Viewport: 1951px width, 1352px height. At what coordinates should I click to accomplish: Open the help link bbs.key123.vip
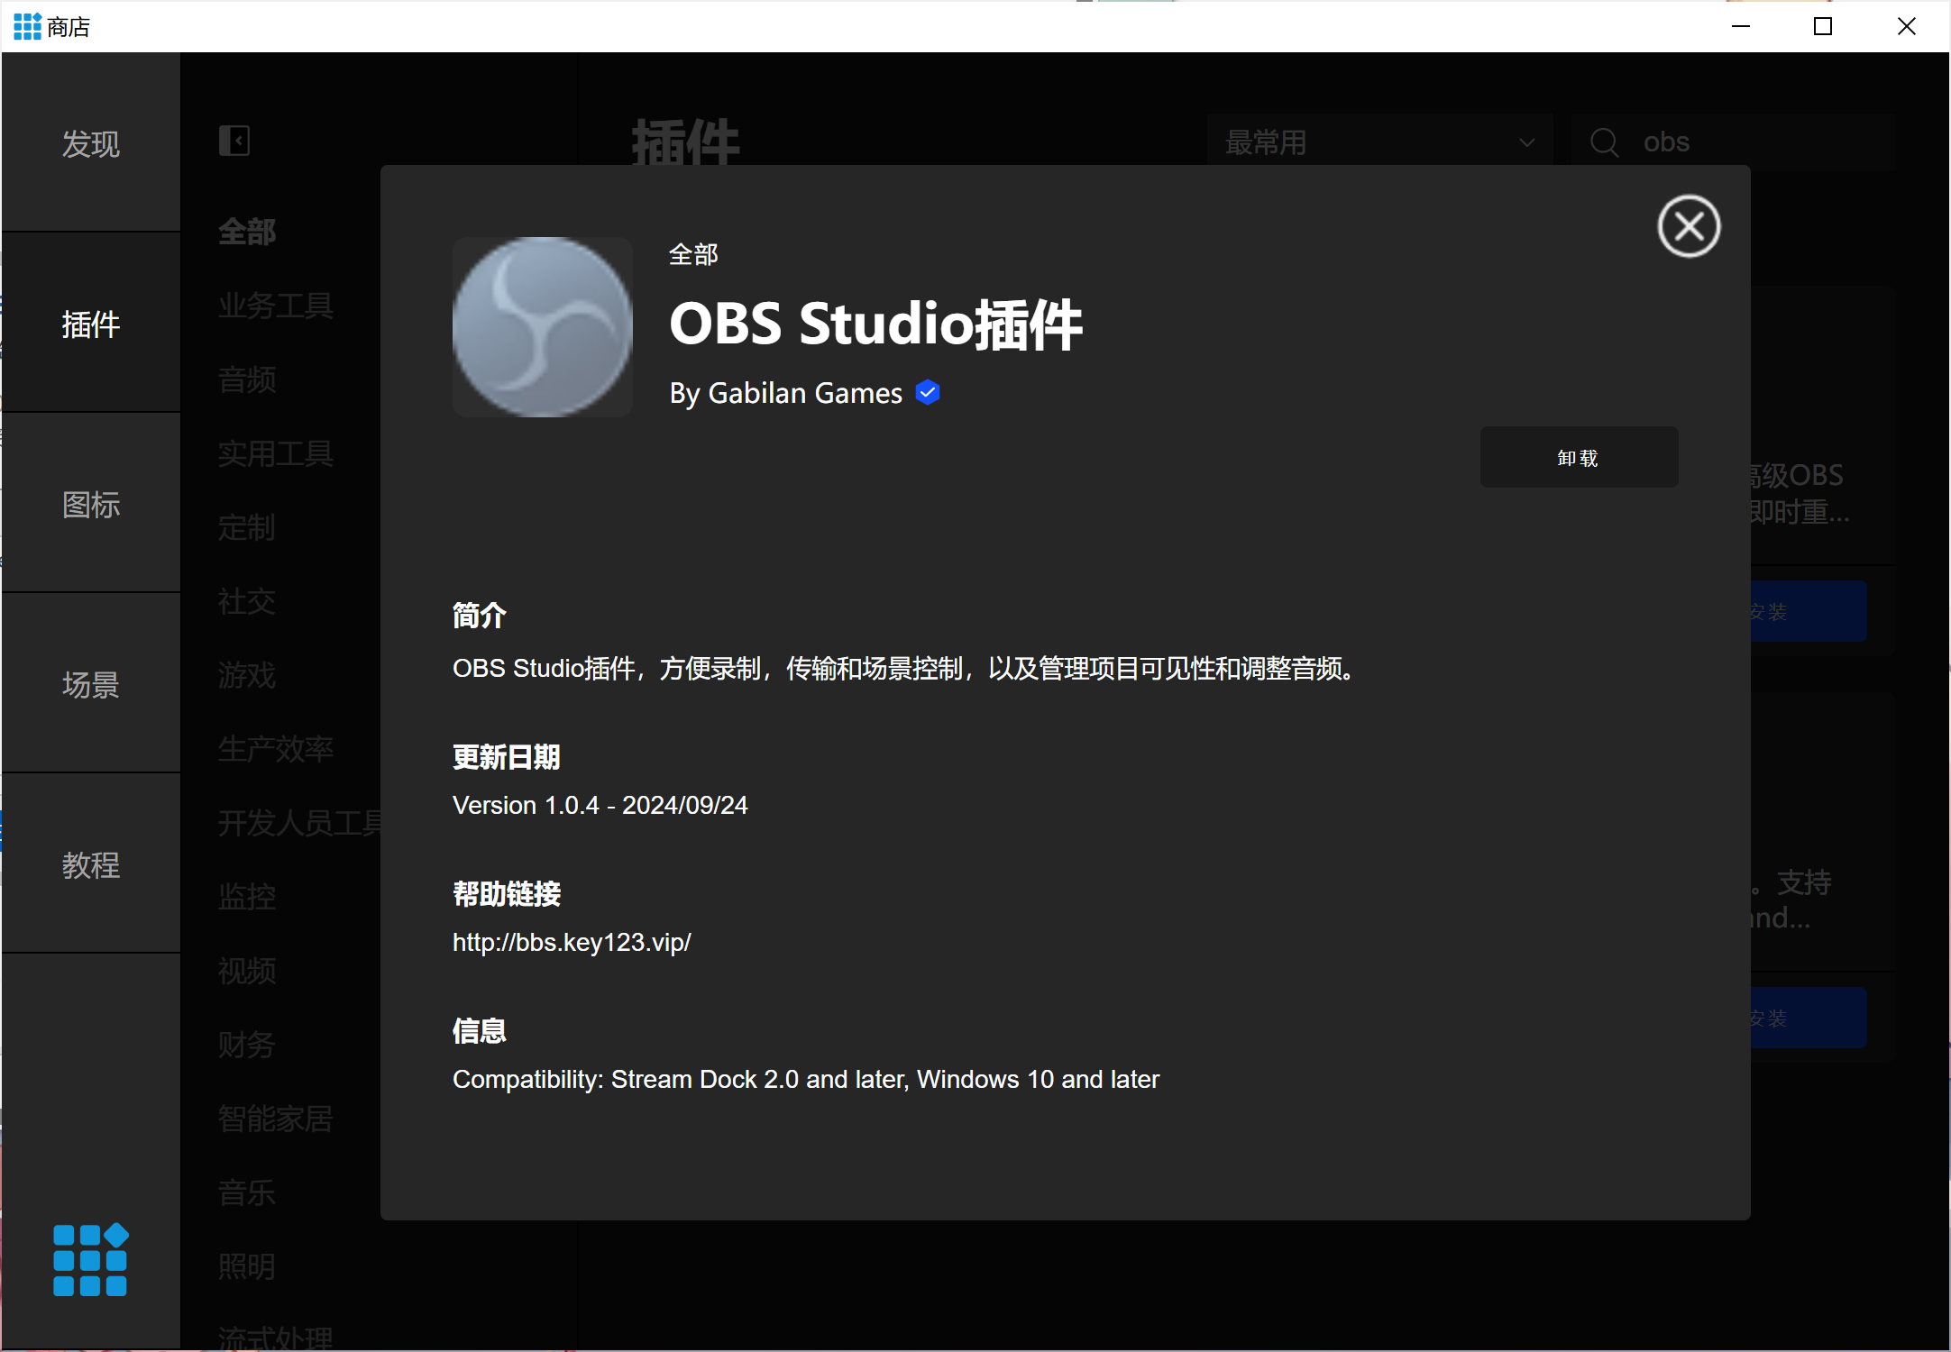click(x=572, y=942)
